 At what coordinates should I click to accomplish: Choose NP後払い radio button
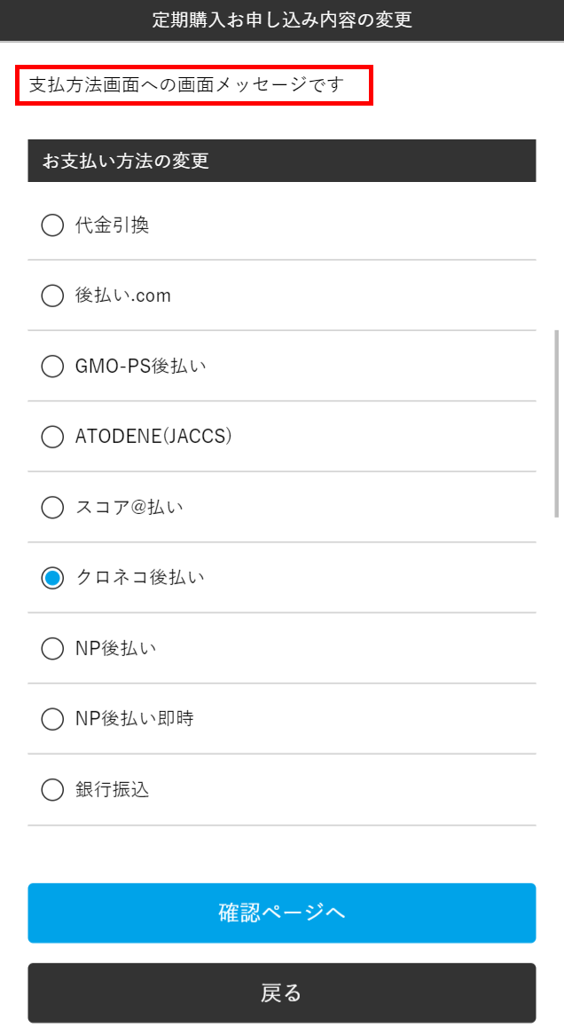[x=52, y=648]
